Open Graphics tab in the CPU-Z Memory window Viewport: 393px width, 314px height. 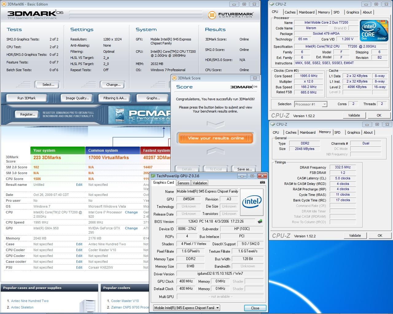coord(353,132)
